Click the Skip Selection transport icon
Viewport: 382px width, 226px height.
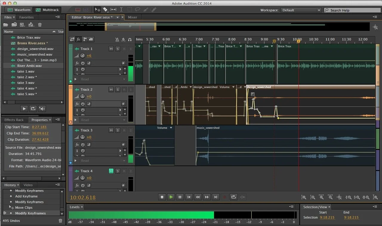243,197
